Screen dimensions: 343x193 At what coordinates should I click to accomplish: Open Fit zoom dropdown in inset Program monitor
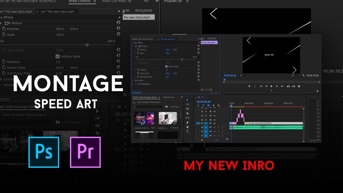click(x=244, y=76)
